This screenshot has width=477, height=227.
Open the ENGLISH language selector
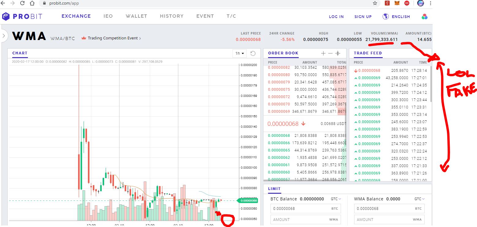[401, 17]
